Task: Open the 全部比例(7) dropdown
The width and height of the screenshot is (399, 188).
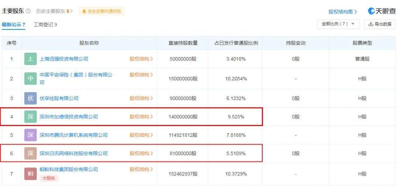Action: [338, 24]
